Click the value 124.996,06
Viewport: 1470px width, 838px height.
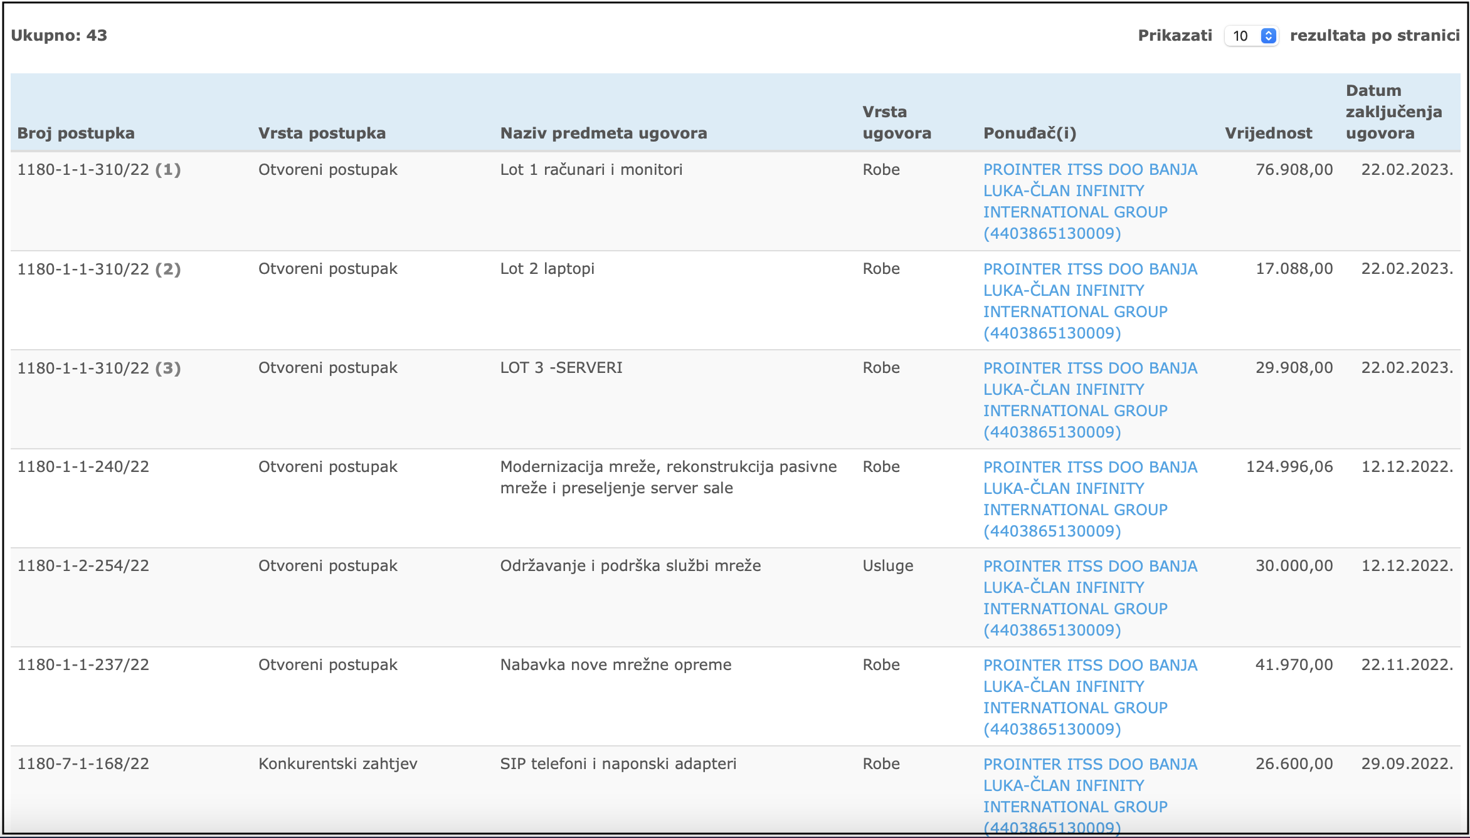point(1289,467)
